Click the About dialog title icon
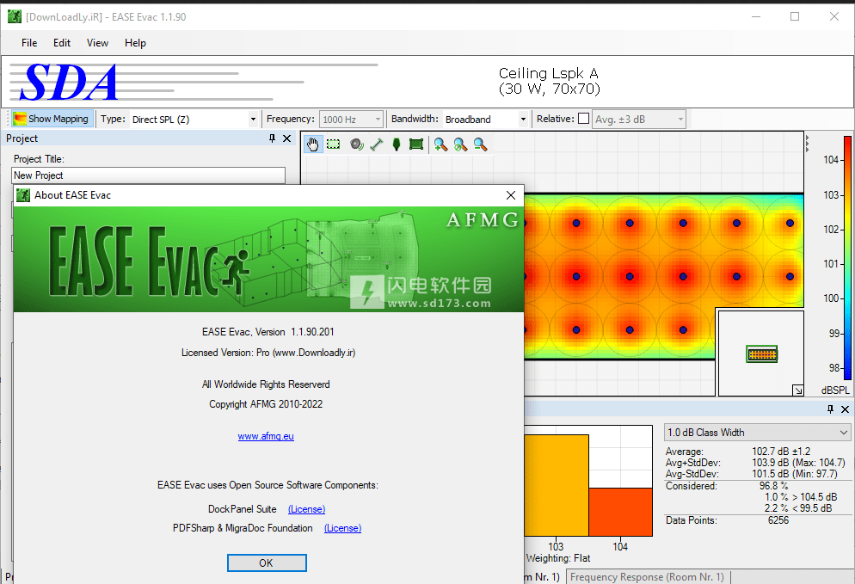This screenshot has height=584, width=855. [23, 195]
